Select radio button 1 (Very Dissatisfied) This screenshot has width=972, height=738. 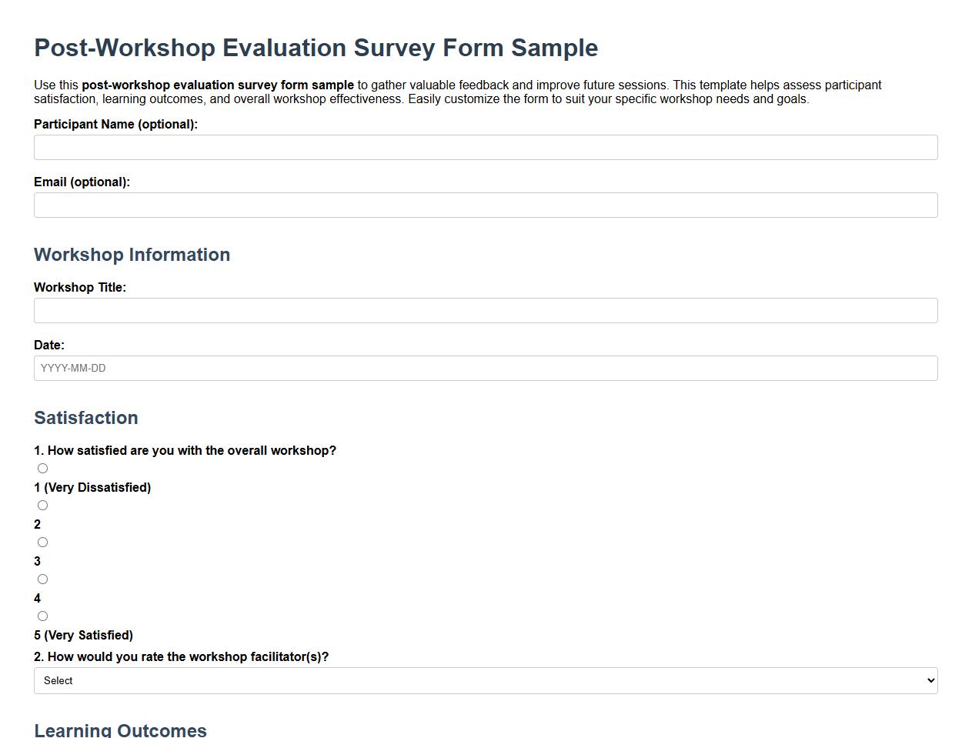point(42,468)
